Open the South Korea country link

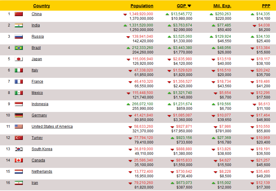coord(42,149)
